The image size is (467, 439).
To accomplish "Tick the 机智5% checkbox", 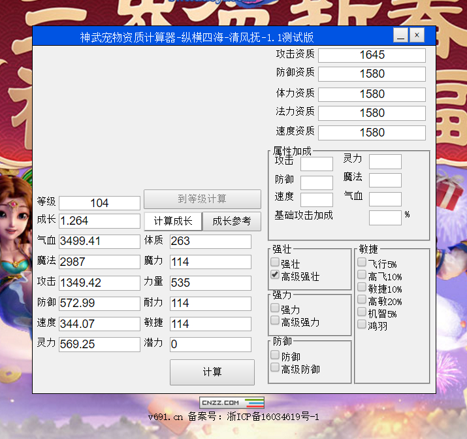I will 362,312.
